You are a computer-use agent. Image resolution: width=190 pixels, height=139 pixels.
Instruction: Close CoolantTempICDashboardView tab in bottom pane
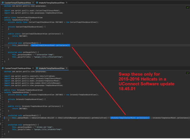pos(32,68)
